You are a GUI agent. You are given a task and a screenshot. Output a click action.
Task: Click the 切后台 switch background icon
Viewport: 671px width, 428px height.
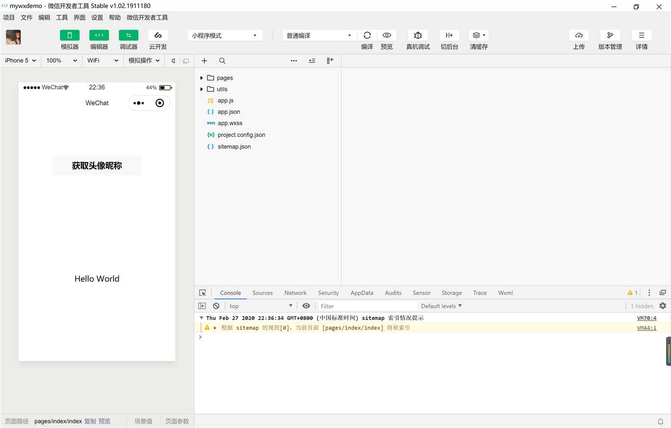point(449,35)
